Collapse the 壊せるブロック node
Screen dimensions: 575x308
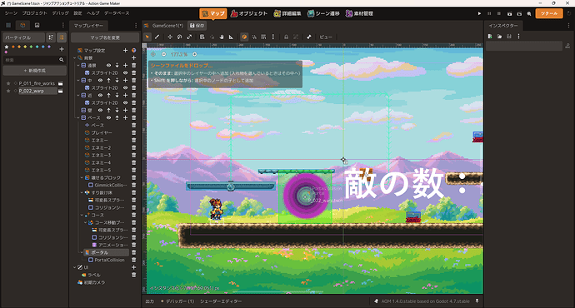82,177
